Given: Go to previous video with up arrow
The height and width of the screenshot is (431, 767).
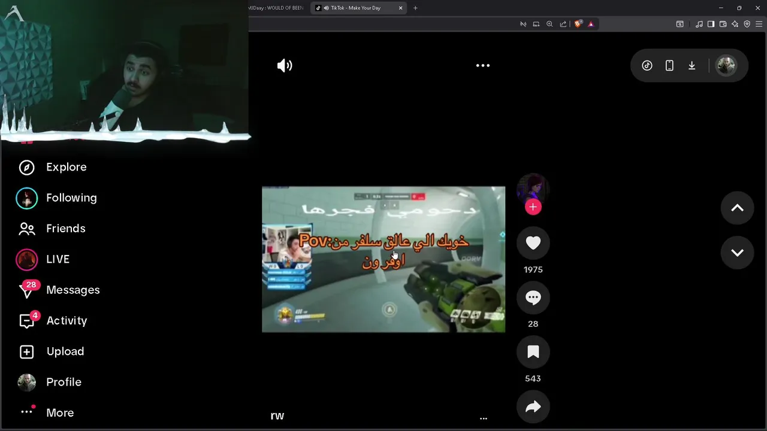Looking at the screenshot, I should pyautogui.click(x=738, y=208).
